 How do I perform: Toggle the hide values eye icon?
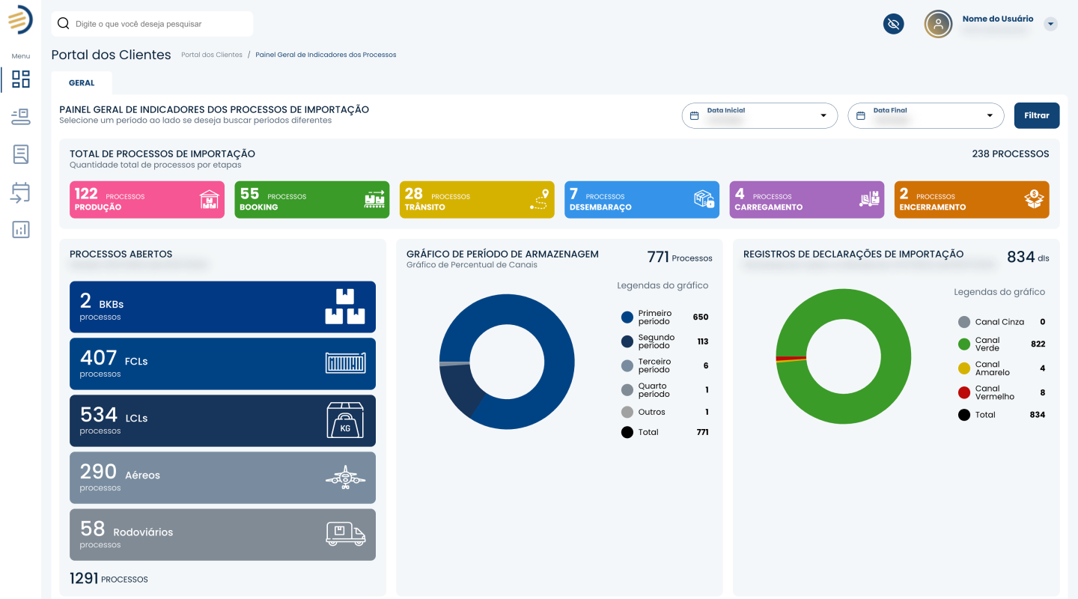coord(893,24)
